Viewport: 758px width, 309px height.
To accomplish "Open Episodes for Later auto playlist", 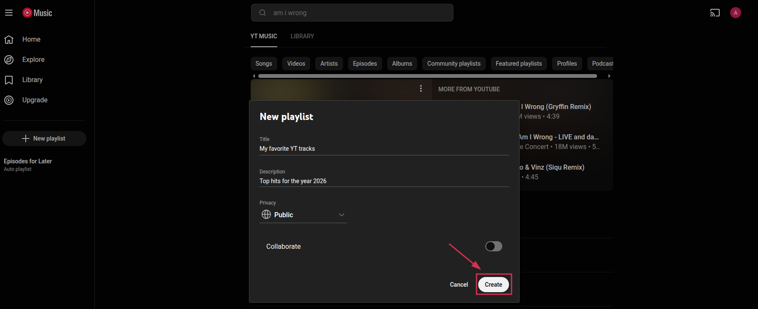I will pyautogui.click(x=28, y=165).
